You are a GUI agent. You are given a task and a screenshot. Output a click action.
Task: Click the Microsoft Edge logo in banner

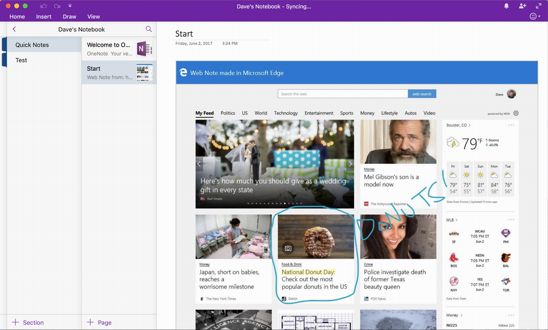[x=183, y=72]
